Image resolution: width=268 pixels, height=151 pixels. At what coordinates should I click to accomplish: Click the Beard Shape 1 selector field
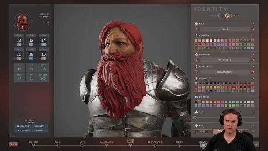coord(225,72)
